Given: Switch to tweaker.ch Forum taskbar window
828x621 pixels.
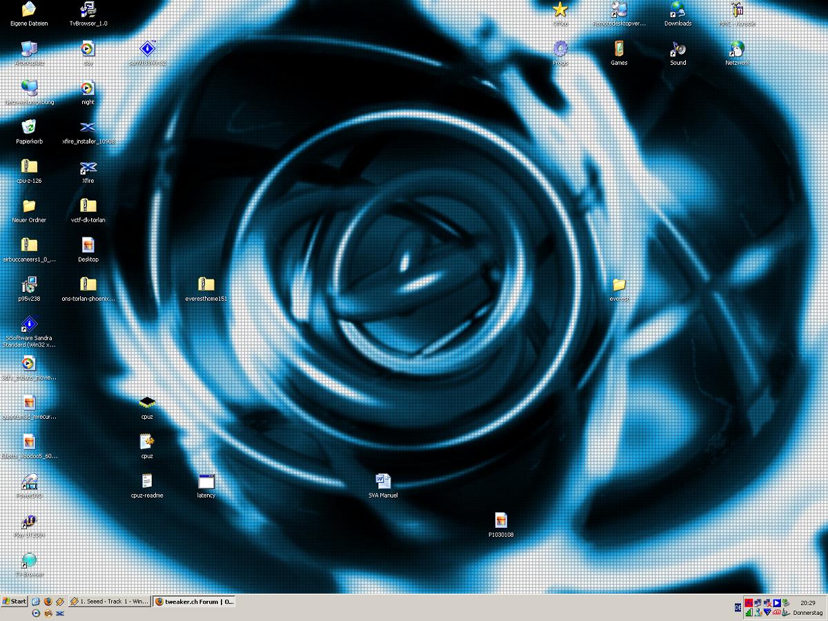Looking at the screenshot, I should (194, 601).
